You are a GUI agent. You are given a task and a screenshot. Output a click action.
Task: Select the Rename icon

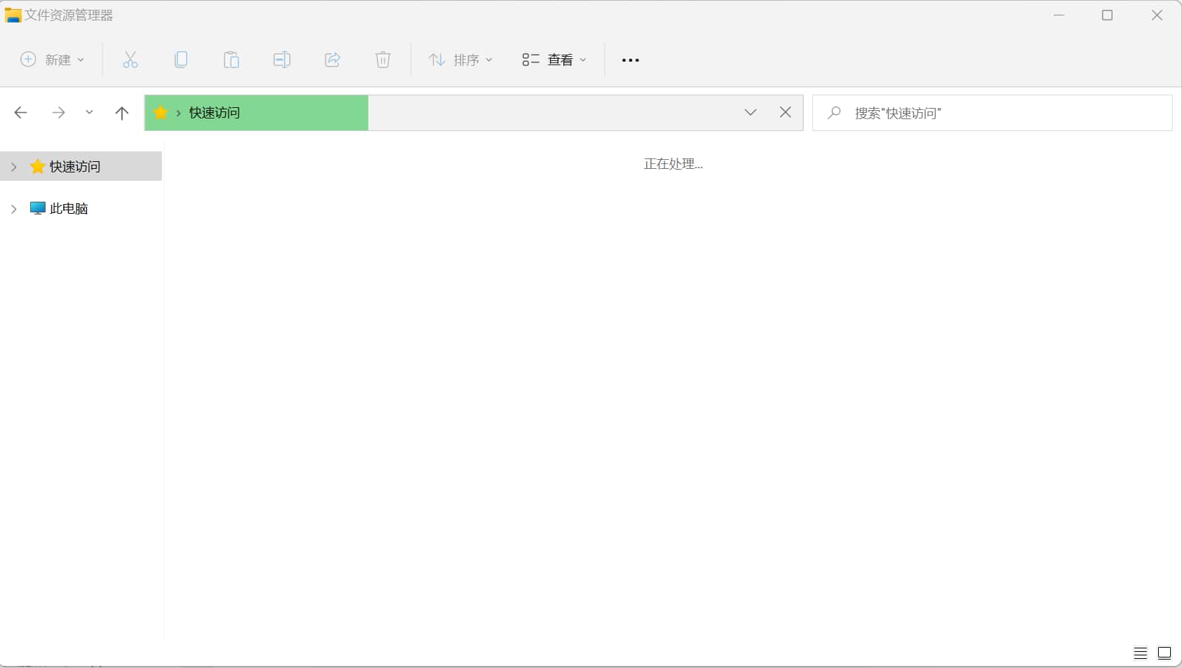(x=281, y=60)
